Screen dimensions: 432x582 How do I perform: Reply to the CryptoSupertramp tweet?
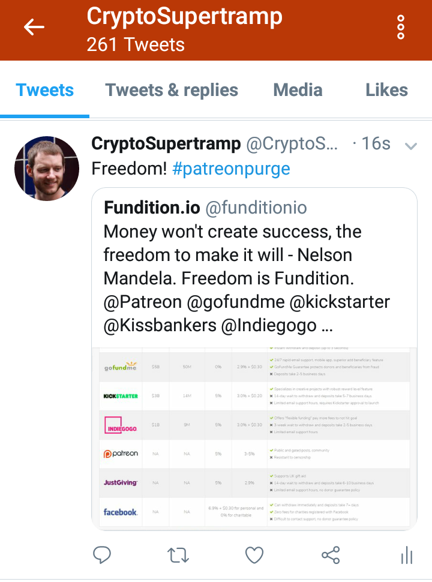coord(101,555)
